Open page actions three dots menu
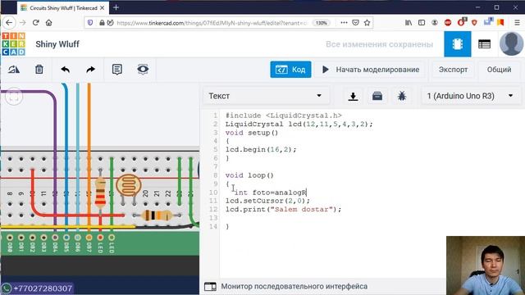 pos(344,23)
